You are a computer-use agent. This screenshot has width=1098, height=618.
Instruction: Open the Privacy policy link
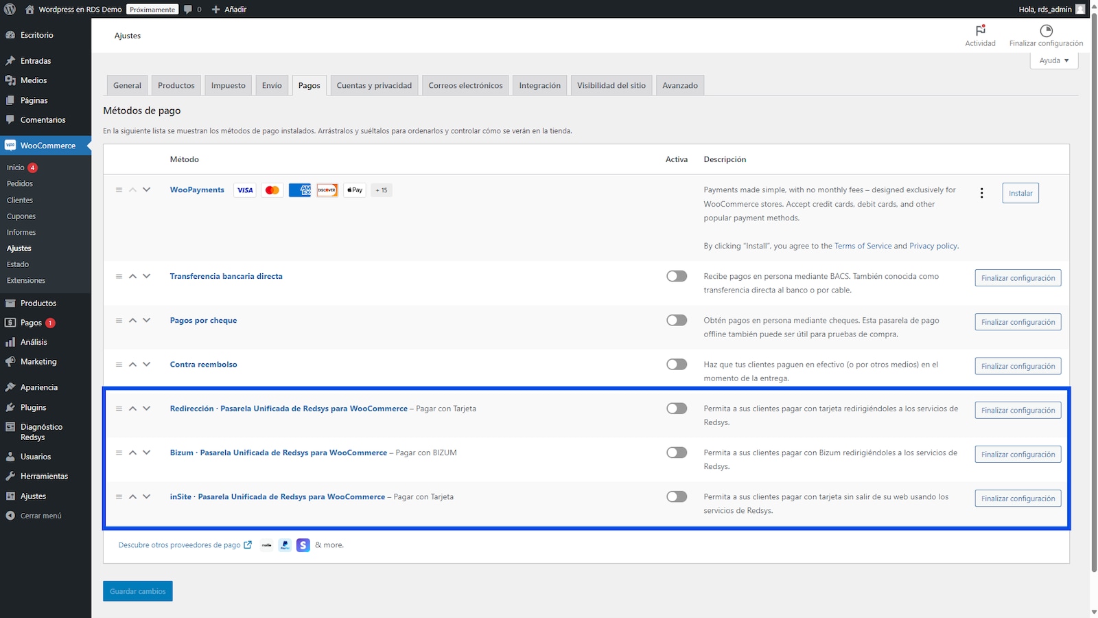coord(933,246)
